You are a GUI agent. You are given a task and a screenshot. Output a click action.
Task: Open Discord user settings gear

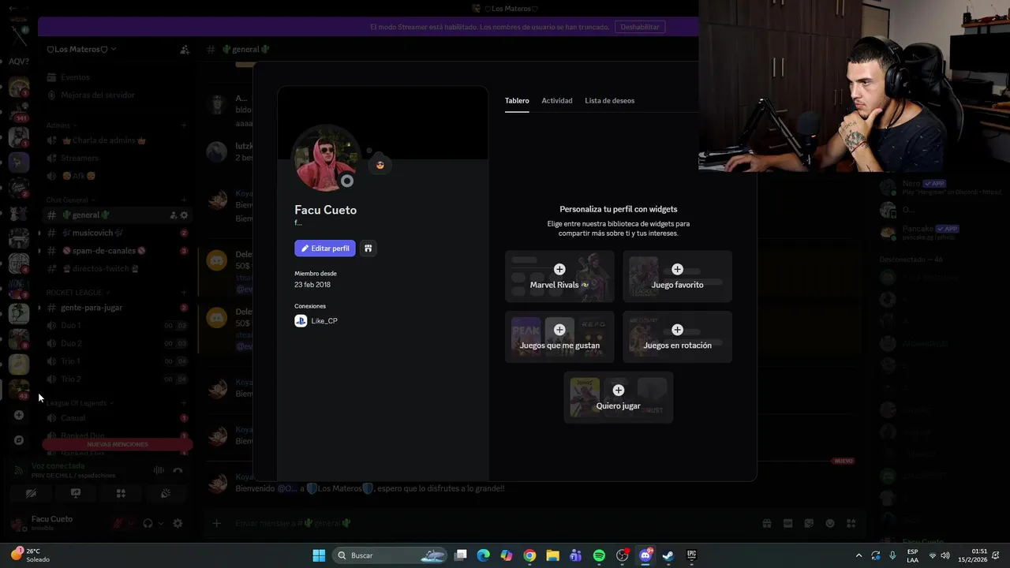click(178, 523)
